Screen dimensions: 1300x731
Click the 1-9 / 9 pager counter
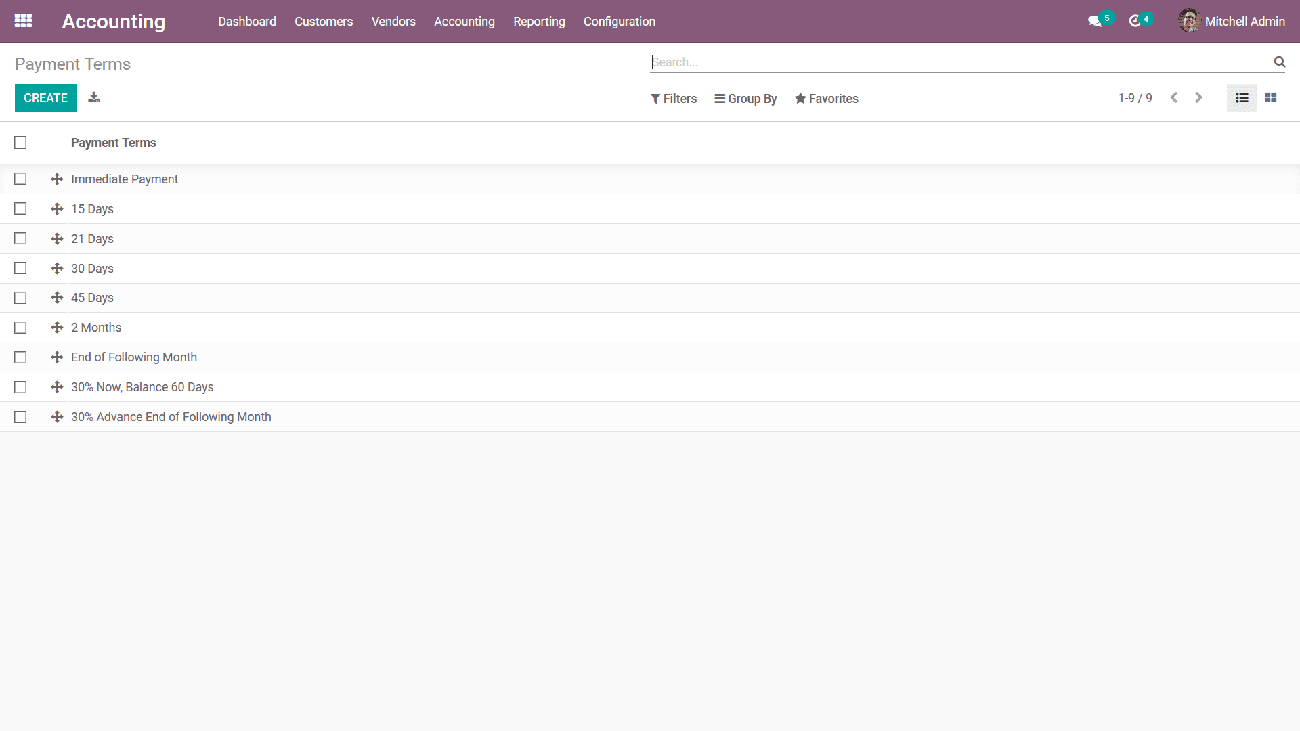point(1135,98)
